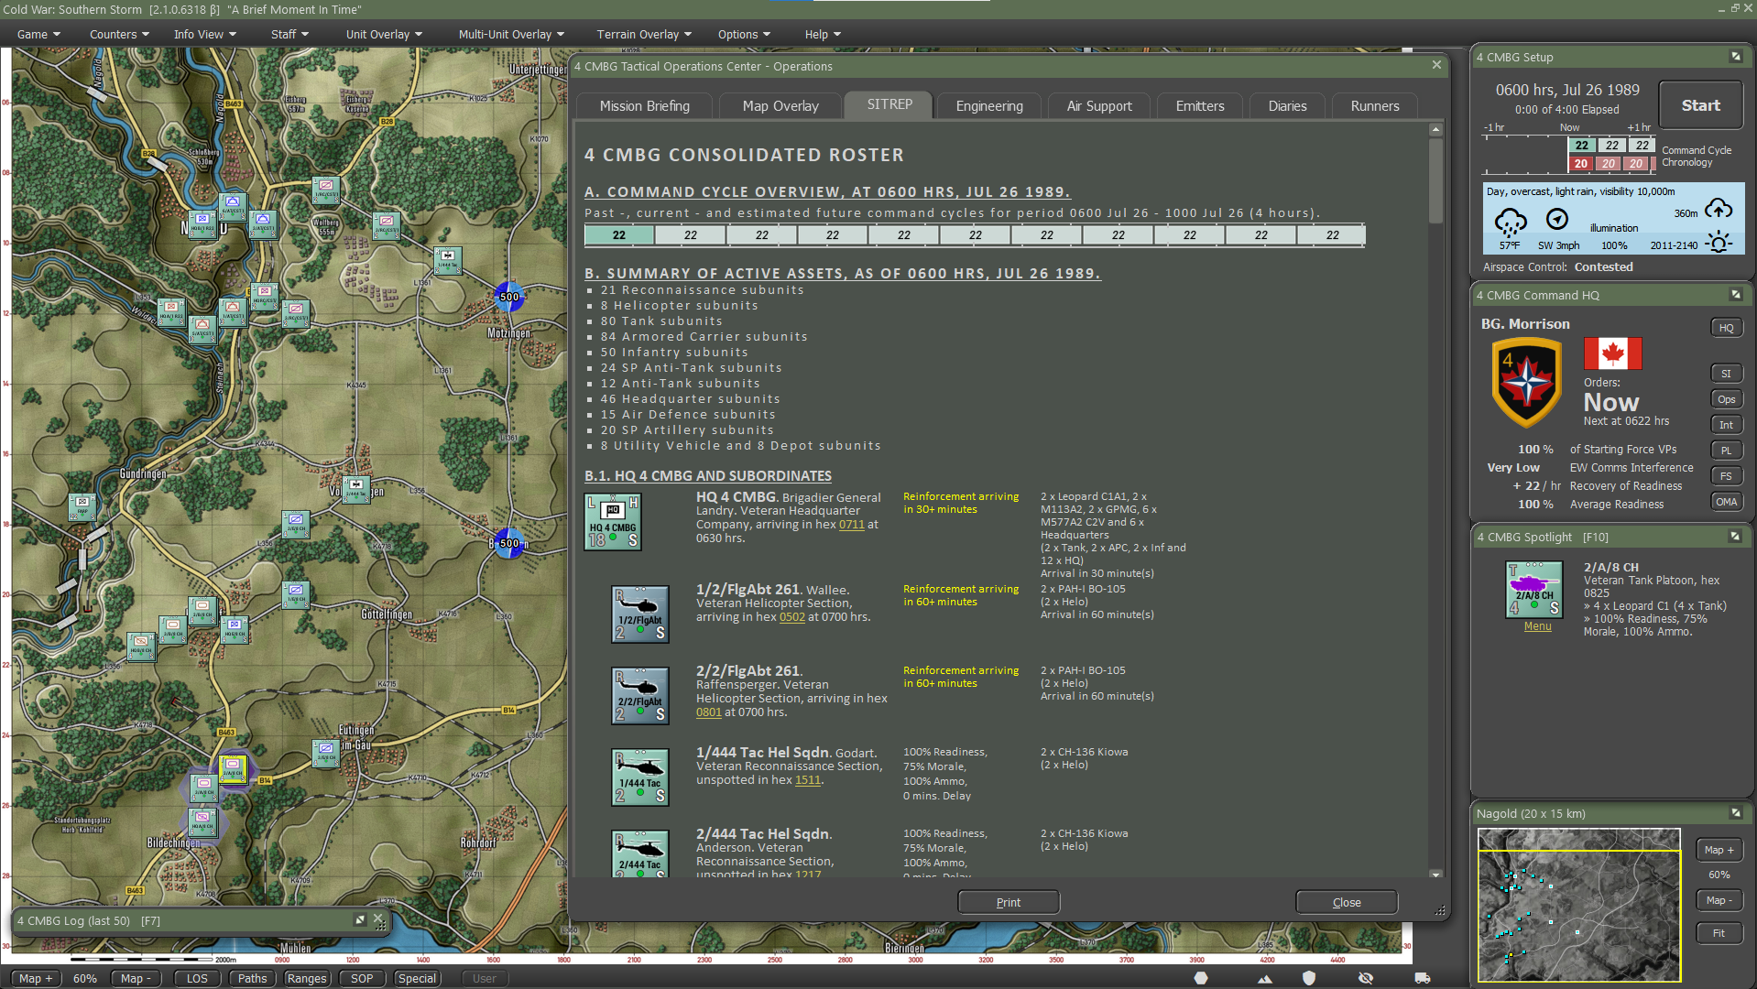Expand the Terrain Overlay menu
Image resolution: width=1757 pixels, height=989 pixels.
[x=643, y=35]
